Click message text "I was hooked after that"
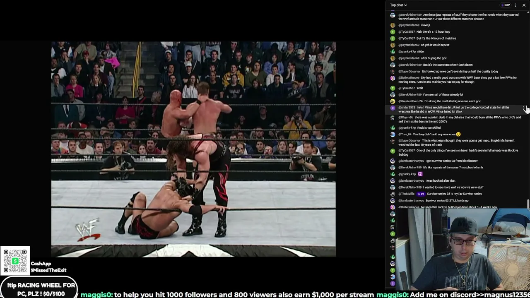This screenshot has width=530, height=298. pyautogui.click(x=441, y=181)
